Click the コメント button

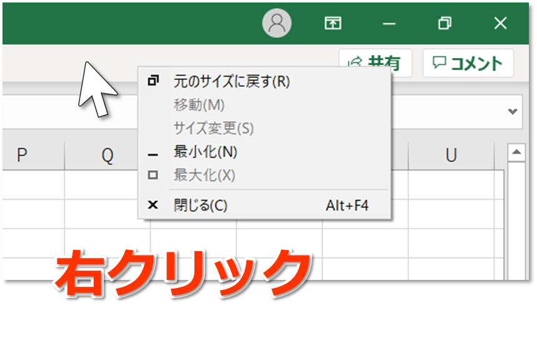[x=468, y=63]
